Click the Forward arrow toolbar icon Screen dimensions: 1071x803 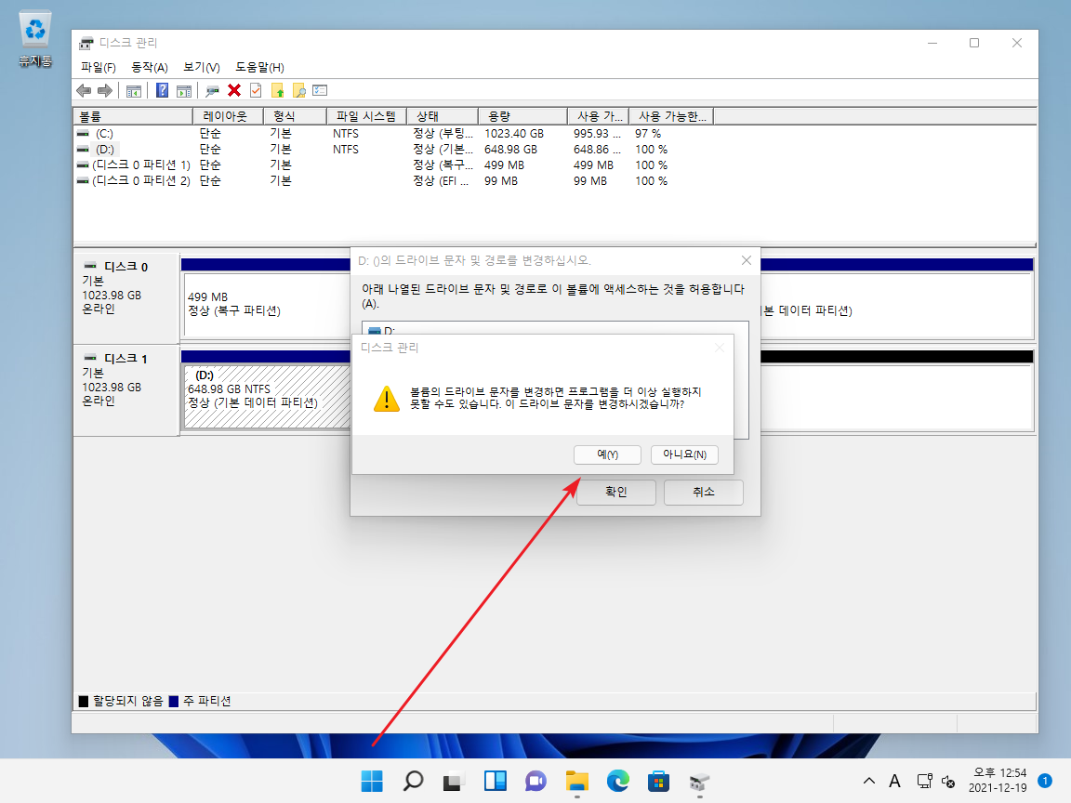coord(104,90)
